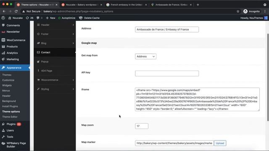269x151 pixels.
Task: Open the Theme Editor submenu link
Action: (10, 117)
